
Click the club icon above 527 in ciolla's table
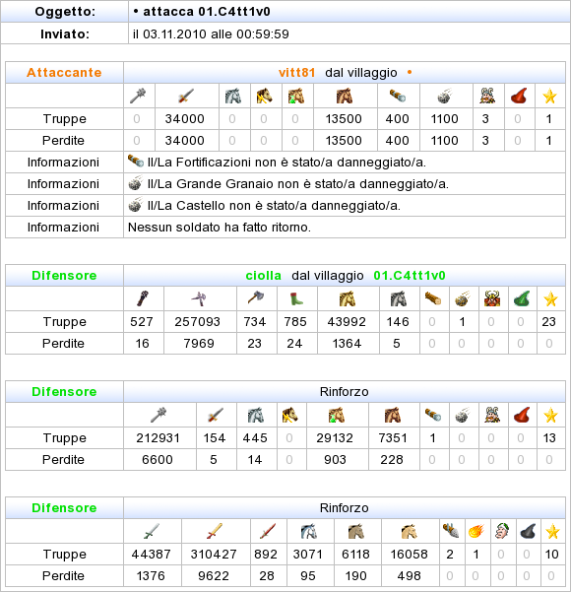tap(143, 298)
